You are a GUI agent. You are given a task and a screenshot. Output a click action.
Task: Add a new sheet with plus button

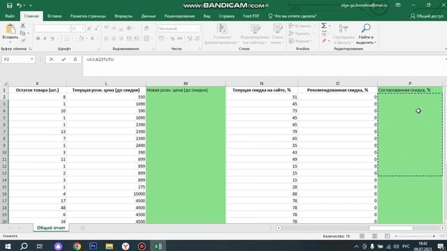(82, 228)
